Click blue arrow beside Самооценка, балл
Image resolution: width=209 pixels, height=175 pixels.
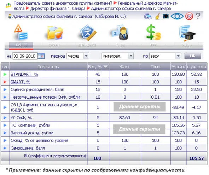click(5, 148)
